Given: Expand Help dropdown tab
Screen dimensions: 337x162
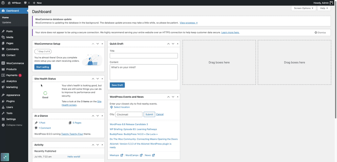Looking at the screenshot, I should [324, 8].
